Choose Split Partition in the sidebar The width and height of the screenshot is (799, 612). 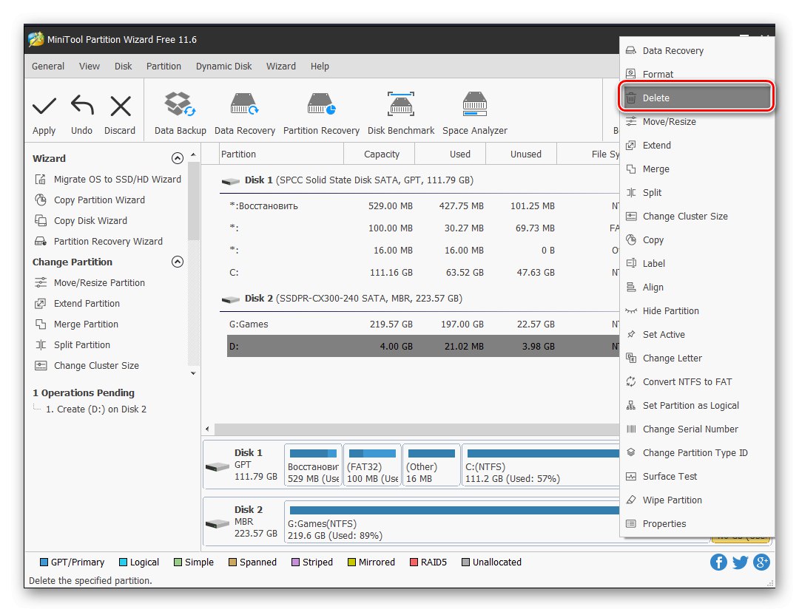[73, 344]
